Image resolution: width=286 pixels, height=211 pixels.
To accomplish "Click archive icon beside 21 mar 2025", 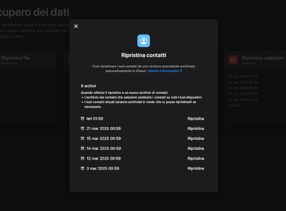I will pyautogui.click(x=83, y=129).
